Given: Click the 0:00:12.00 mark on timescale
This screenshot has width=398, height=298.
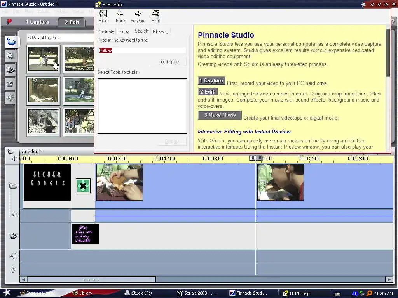Looking at the screenshot, I should [165, 159].
